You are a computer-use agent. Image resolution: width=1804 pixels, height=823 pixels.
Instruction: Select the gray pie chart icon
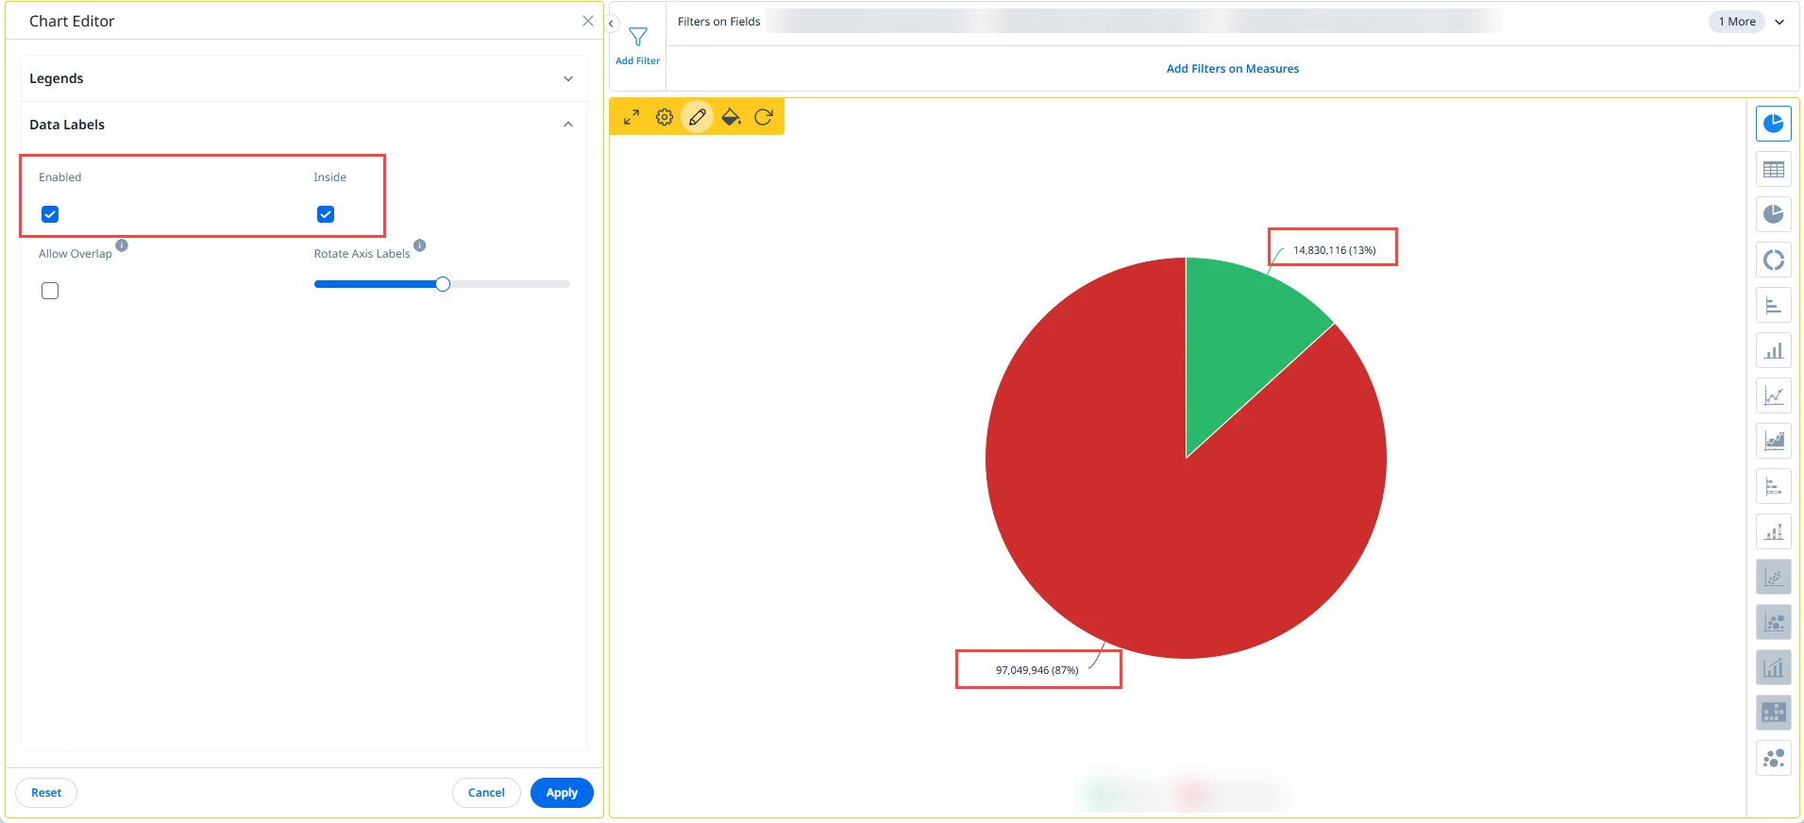pyautogui.click(x=1774, y=214)
